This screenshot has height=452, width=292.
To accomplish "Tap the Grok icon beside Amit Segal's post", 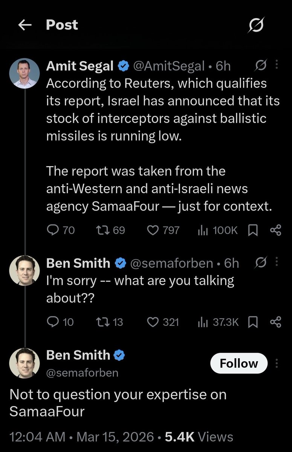I will 260,66.
